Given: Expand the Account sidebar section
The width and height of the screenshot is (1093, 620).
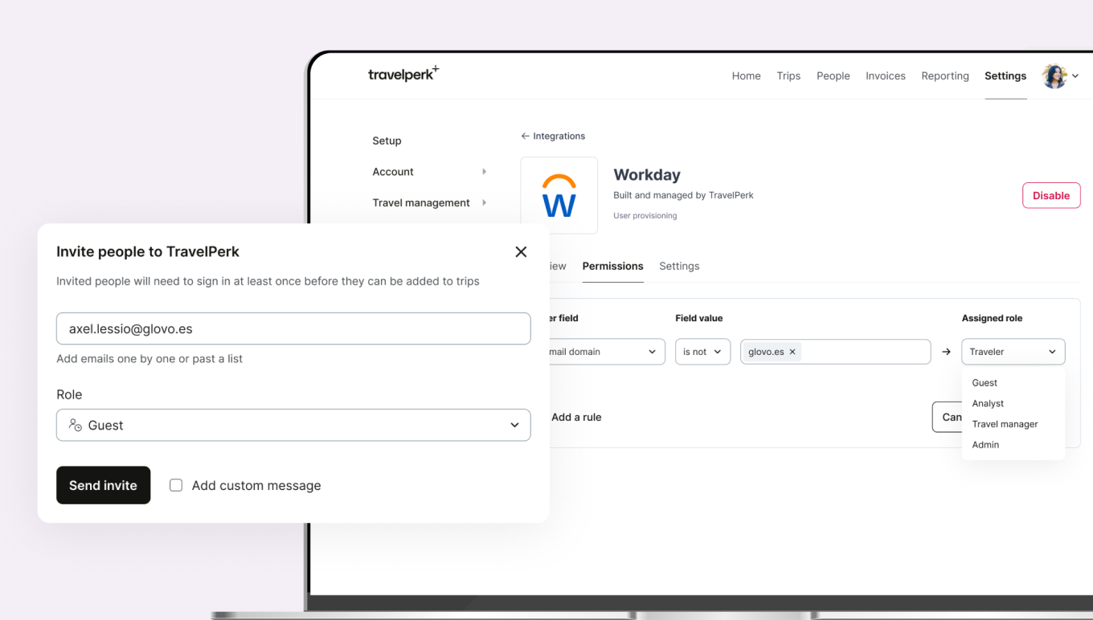Looking at the screenshot, I should pos(429,172).
